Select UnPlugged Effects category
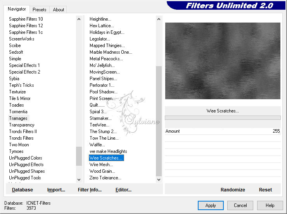Viewport: 287px width, 214px height. coord(26,165)
